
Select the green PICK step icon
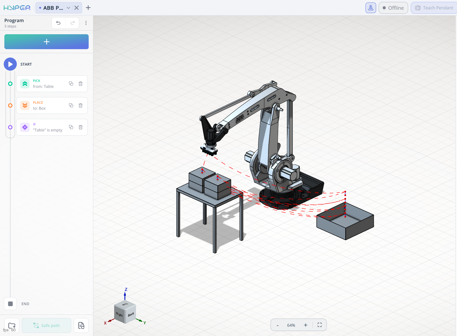pos(25,84)
